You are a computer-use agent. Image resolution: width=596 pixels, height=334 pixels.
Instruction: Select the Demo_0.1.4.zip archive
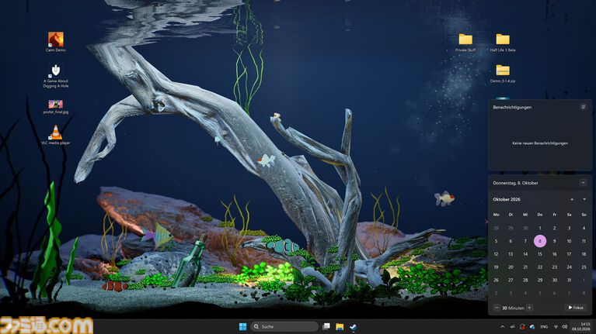[503, 74]
